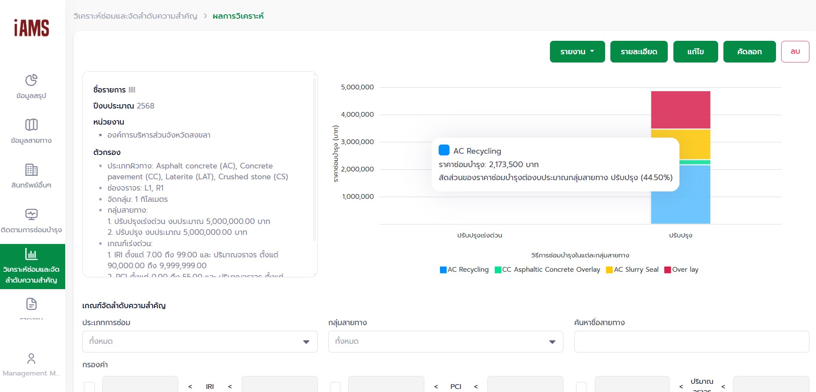This screenshot has width=816, height=392.
Task: Expand the รายงาน dropdown button
Action: 577,52
